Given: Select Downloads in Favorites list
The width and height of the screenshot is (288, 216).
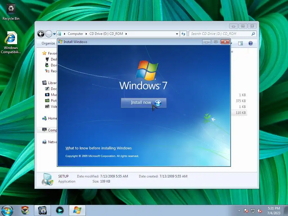Looking at the screenshot, I should tap(51, 65).
